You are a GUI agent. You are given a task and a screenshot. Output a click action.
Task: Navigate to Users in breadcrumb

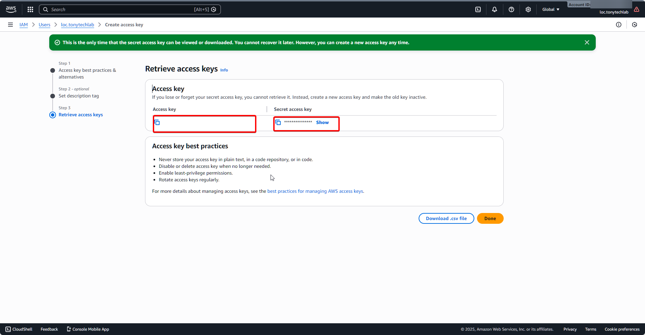pyautogui.click(x=44, y=25)
